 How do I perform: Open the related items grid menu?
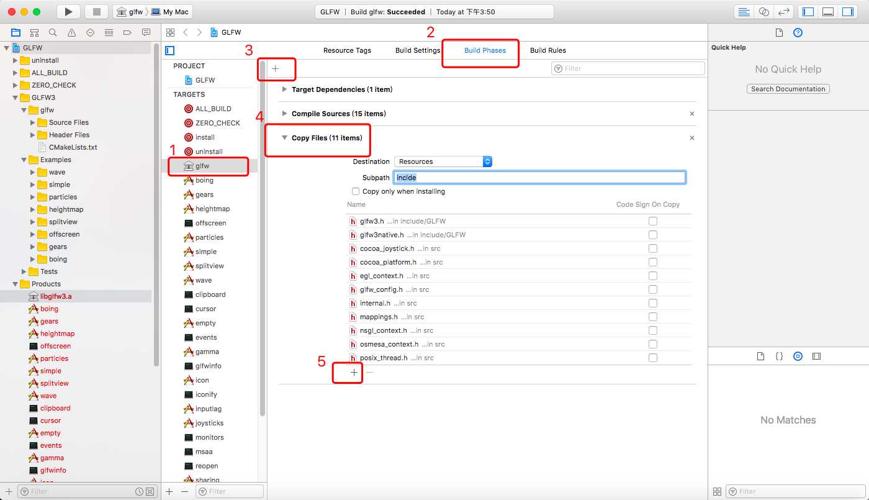[171, 32]
